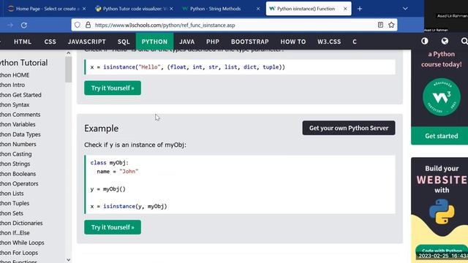Open Python Numbers in sidebar

click(x=18, y=145)
